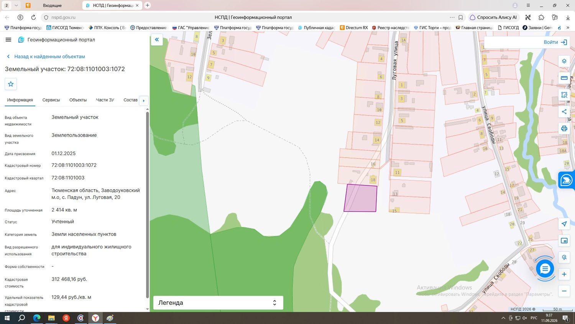575x324 pixels.
Task: Go back to найденным объектам
Action: [x=46, y=56]
